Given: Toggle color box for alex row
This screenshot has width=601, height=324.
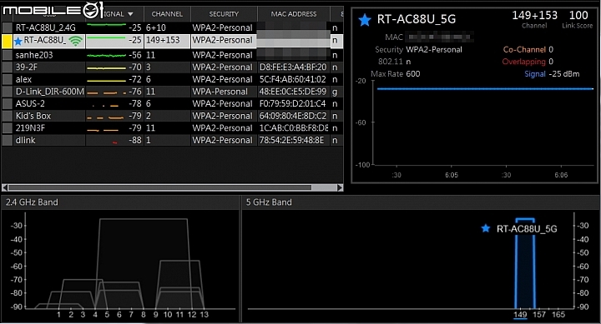Looking at the screenshot, I should coord(8,80).
